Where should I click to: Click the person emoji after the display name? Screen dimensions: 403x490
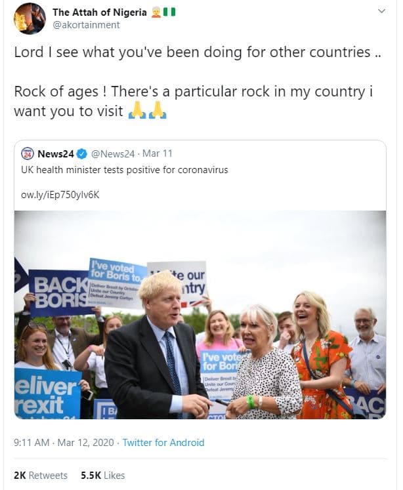(x=156, y=12)
